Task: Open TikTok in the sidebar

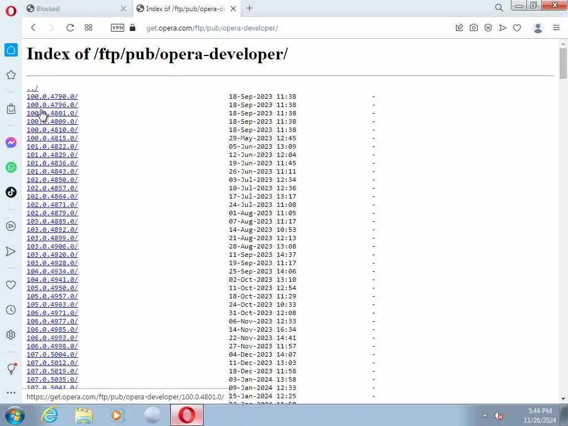Action: 11,192
